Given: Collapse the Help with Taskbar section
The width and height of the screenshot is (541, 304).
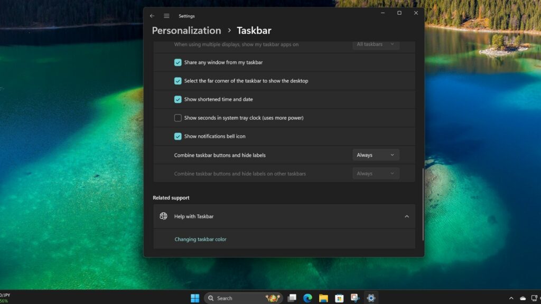Looking at the screenshot, I should point(406,216).
